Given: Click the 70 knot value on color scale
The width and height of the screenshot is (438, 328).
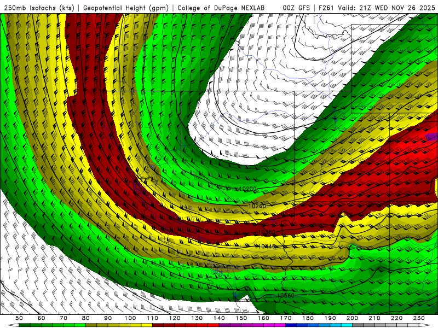Looking at the screenshot, I should pos(64,318).
